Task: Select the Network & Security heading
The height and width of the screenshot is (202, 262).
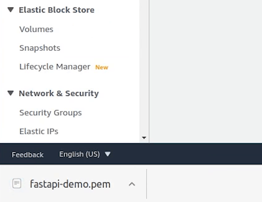Action: 59,93
